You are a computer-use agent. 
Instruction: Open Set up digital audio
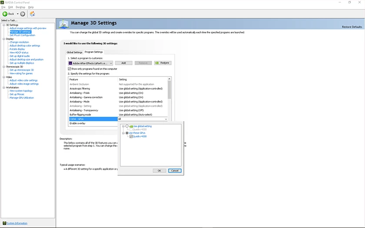tap(20, 56)
